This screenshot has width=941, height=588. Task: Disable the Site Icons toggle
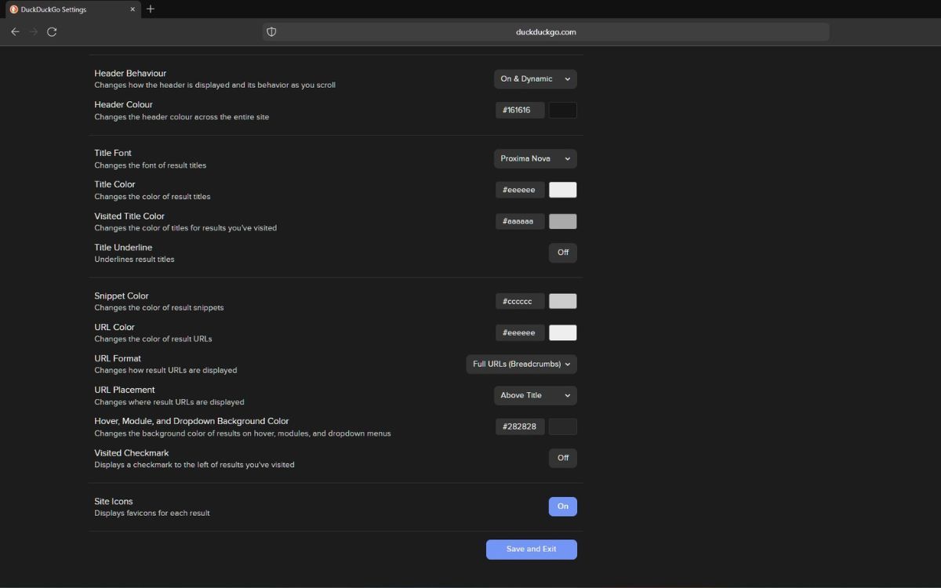pos(562,506)
